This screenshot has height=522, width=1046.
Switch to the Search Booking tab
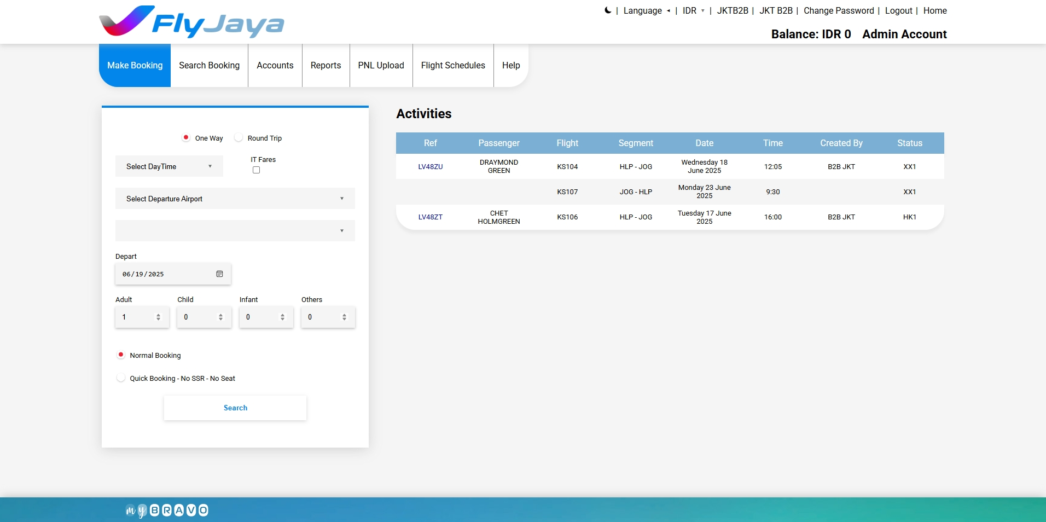210,66
